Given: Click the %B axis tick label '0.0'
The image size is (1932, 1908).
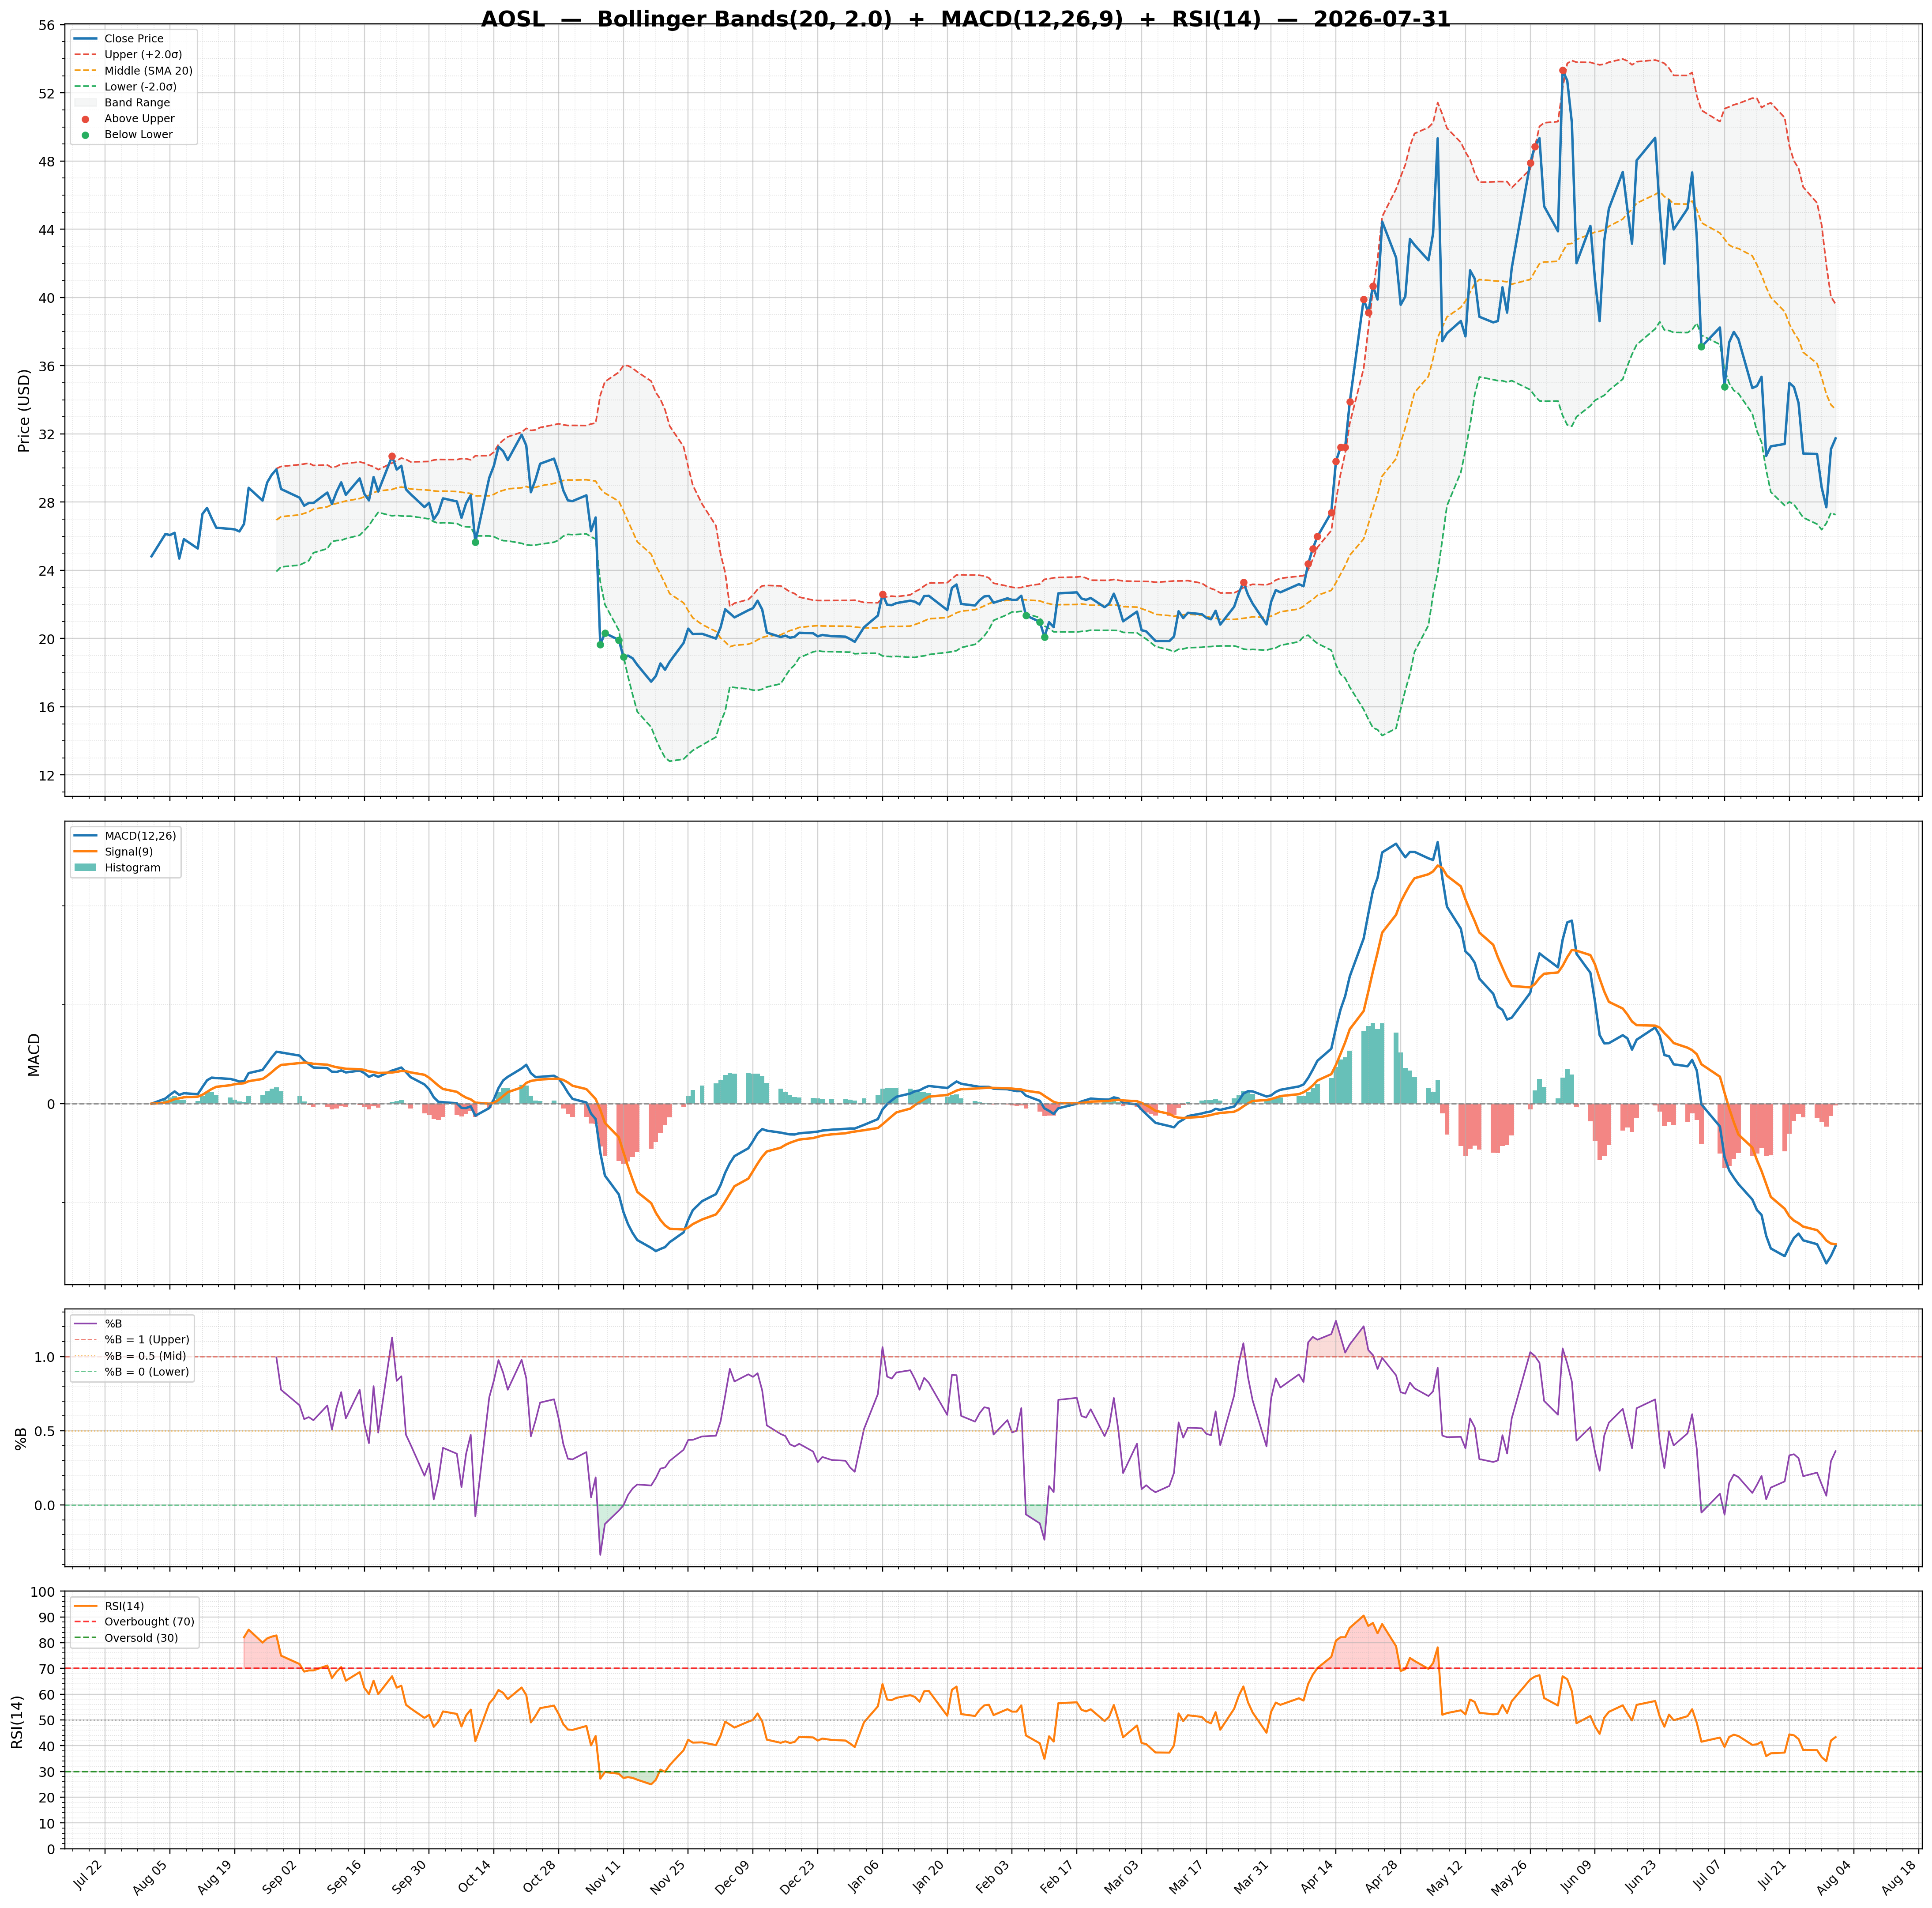Looking at the screenshot, I should 45,1505.
